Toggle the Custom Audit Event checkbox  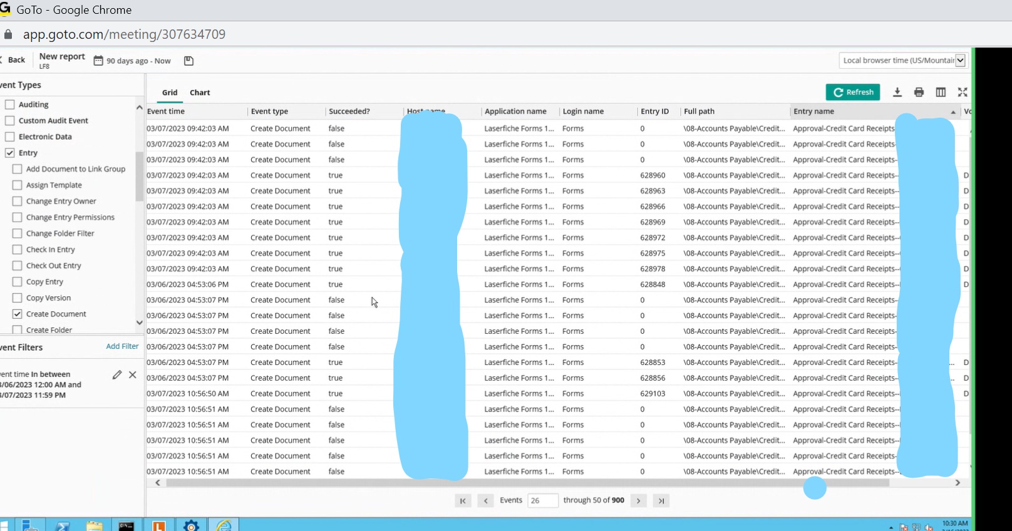[9, 120]
